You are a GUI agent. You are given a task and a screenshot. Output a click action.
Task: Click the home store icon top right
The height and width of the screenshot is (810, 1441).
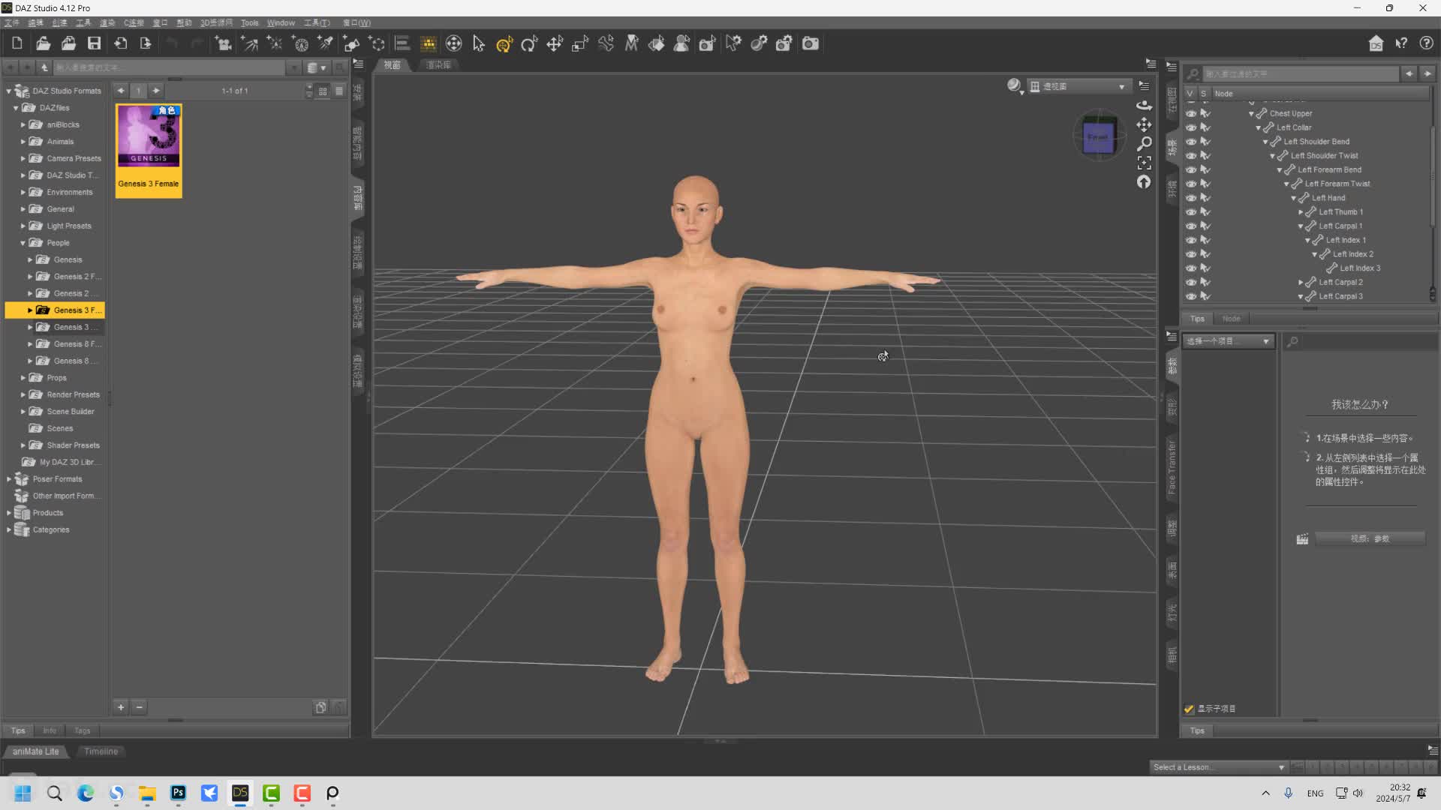pos(1376,43)
